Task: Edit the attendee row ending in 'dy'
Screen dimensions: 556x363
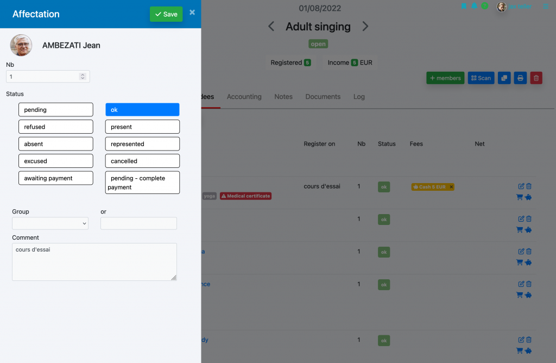Action: click(x=521, y=340)
